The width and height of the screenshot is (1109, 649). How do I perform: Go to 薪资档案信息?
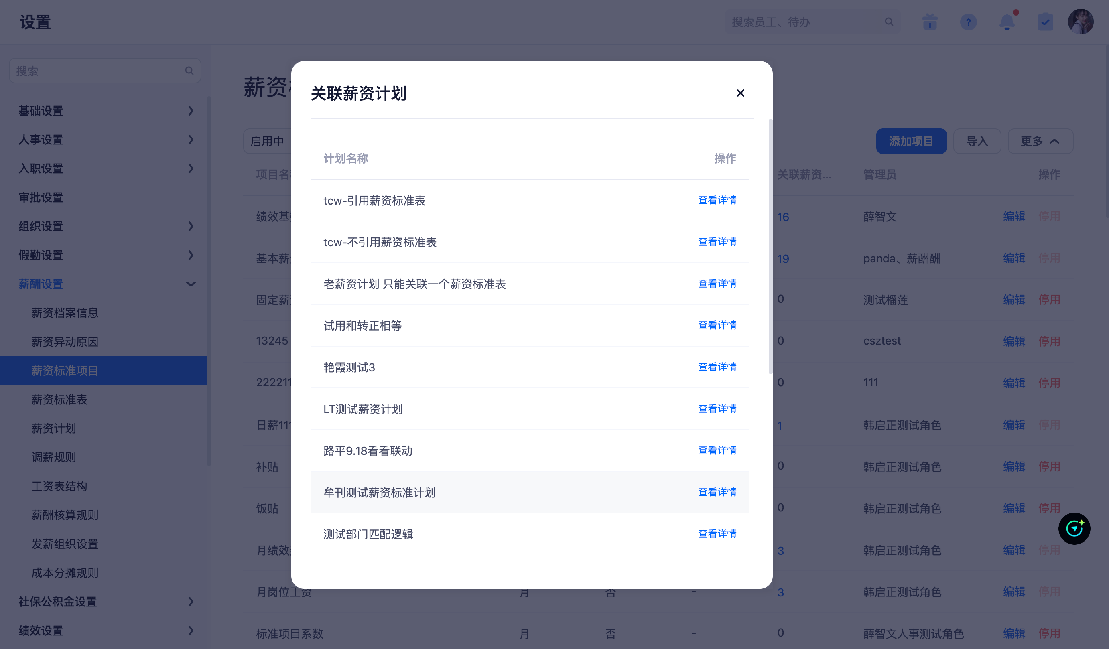[x=65, y=313]
